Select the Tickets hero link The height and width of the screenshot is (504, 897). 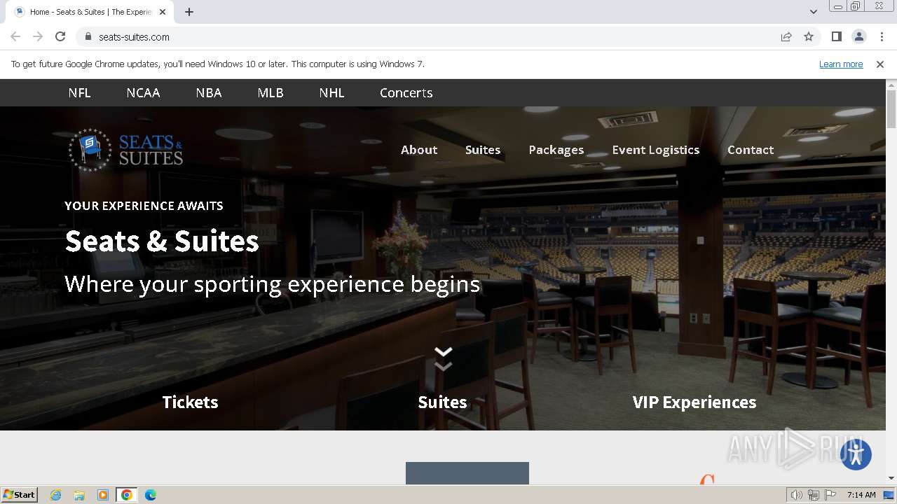[x=190, y=402]
